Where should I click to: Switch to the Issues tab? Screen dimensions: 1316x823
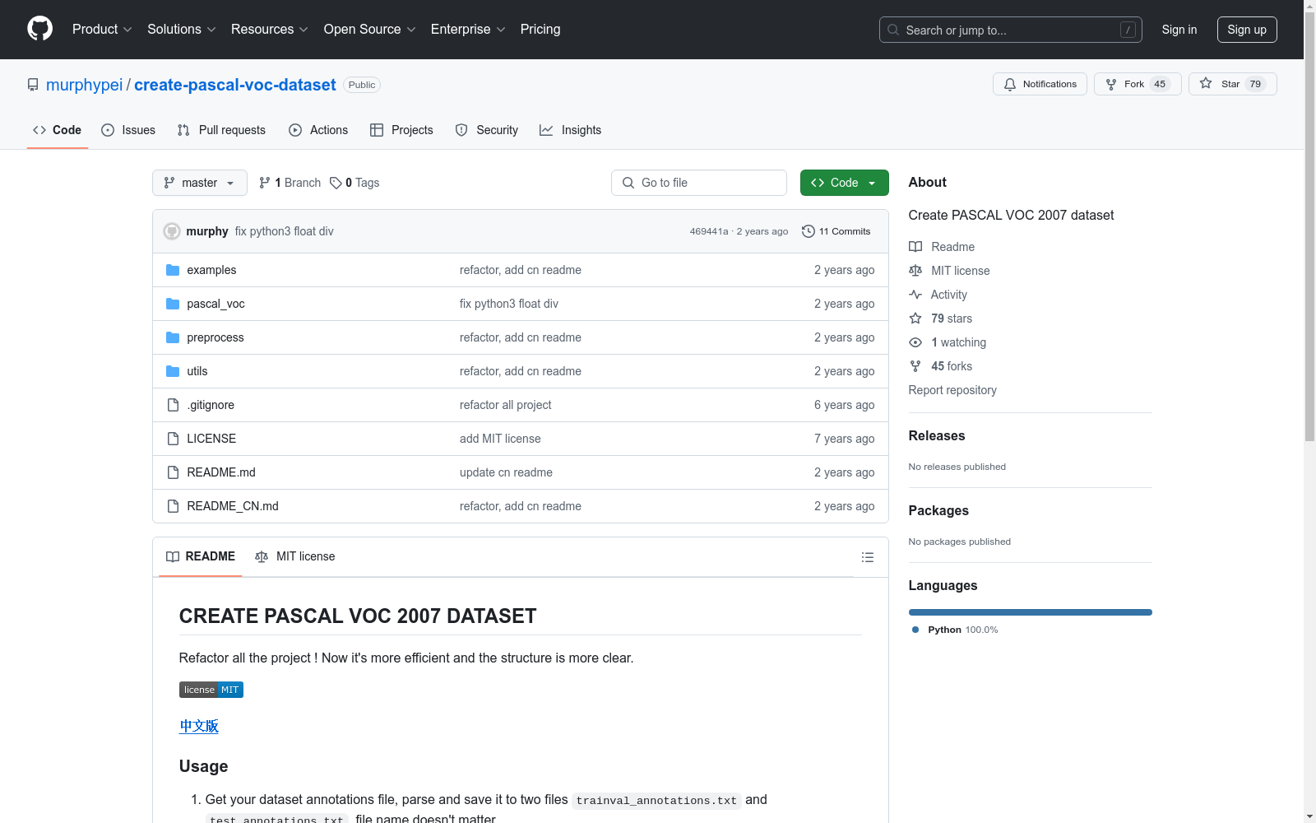(x=128, y=130)
